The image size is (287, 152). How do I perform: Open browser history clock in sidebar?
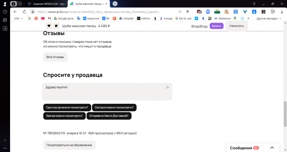(x=5, y=12)
